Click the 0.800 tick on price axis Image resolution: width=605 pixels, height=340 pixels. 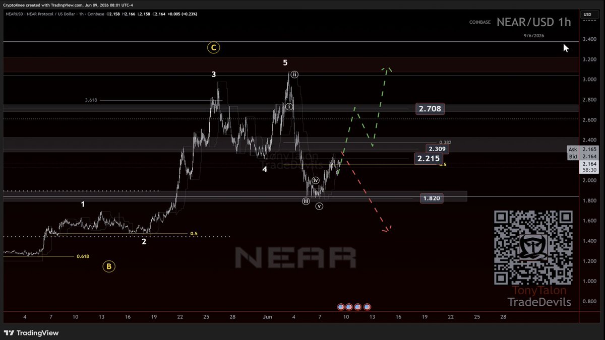pos(590,301)
